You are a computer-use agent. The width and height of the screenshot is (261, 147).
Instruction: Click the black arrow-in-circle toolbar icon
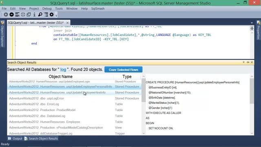tap(11, 15)
